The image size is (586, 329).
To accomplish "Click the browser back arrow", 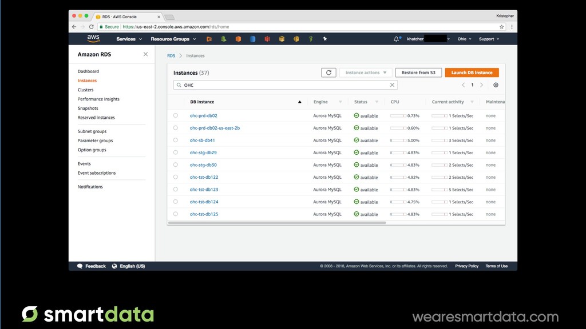I will tap(74, 27).
